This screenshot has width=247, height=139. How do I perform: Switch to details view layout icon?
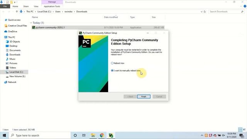coord(240,130)
